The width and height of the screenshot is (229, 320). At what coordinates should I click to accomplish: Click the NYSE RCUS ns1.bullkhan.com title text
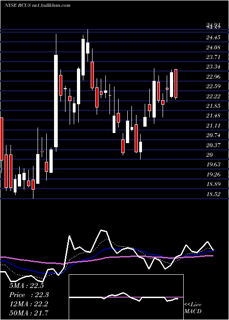(38, 5)
